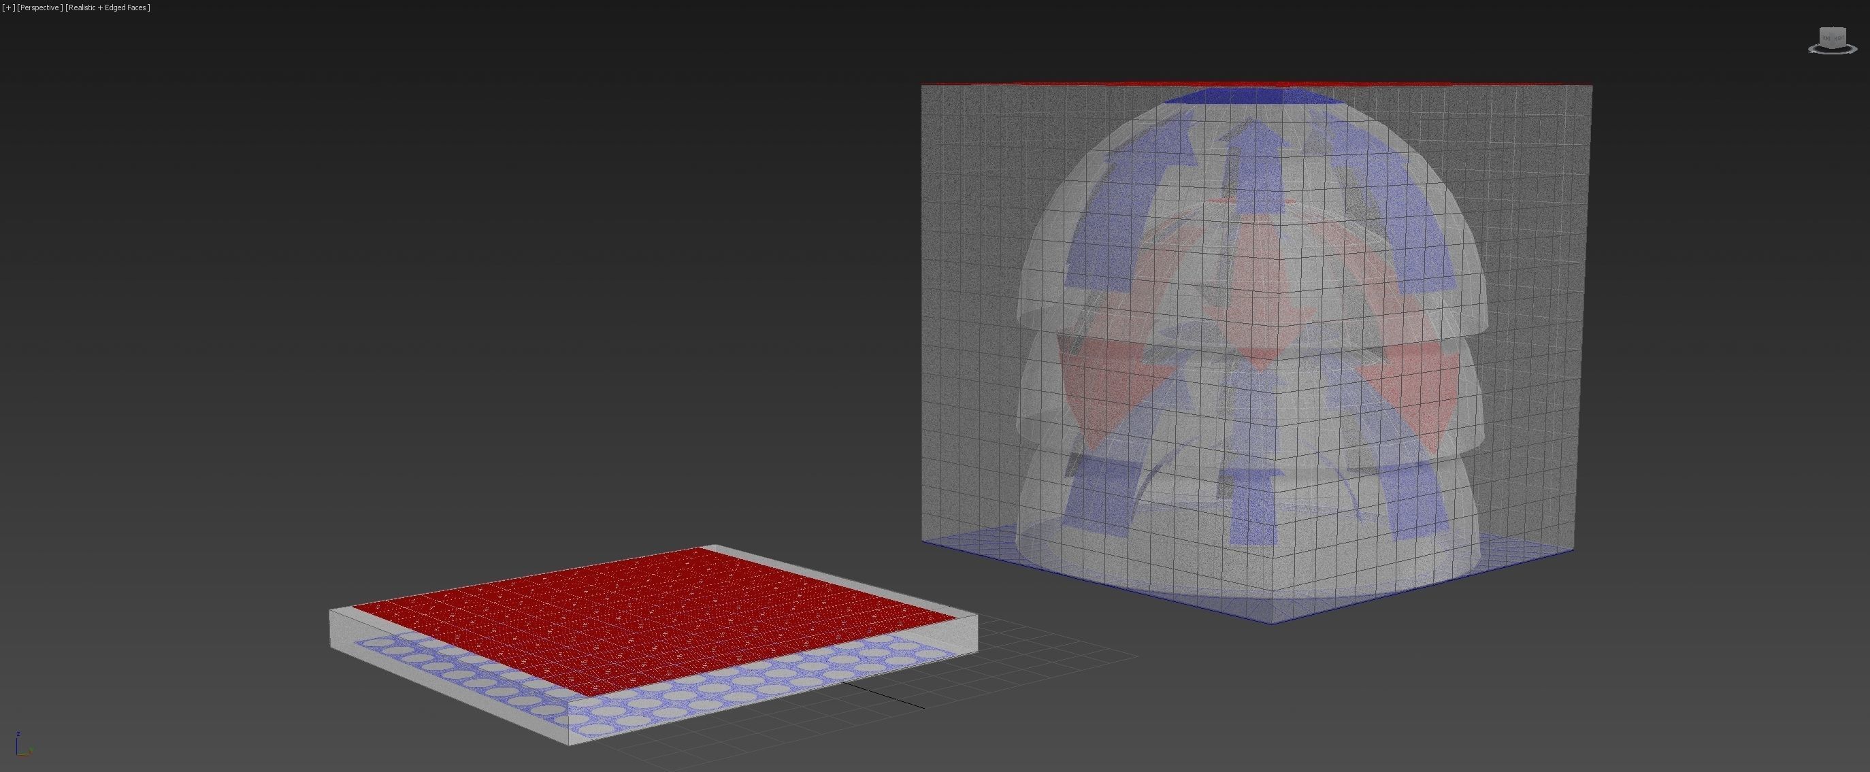The image size is (1870, 772).
Task: Open the [+] viewport general menu
Action: (x=8, y=7)
